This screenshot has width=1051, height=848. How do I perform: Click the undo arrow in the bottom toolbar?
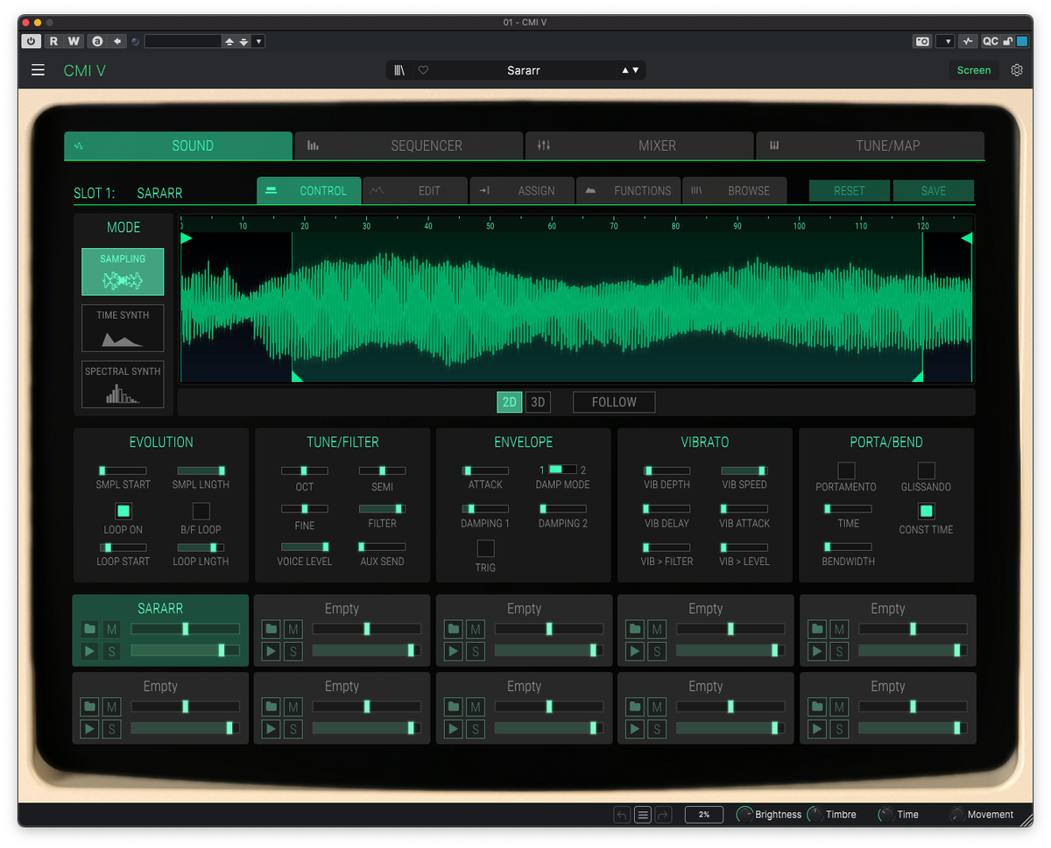622,814
